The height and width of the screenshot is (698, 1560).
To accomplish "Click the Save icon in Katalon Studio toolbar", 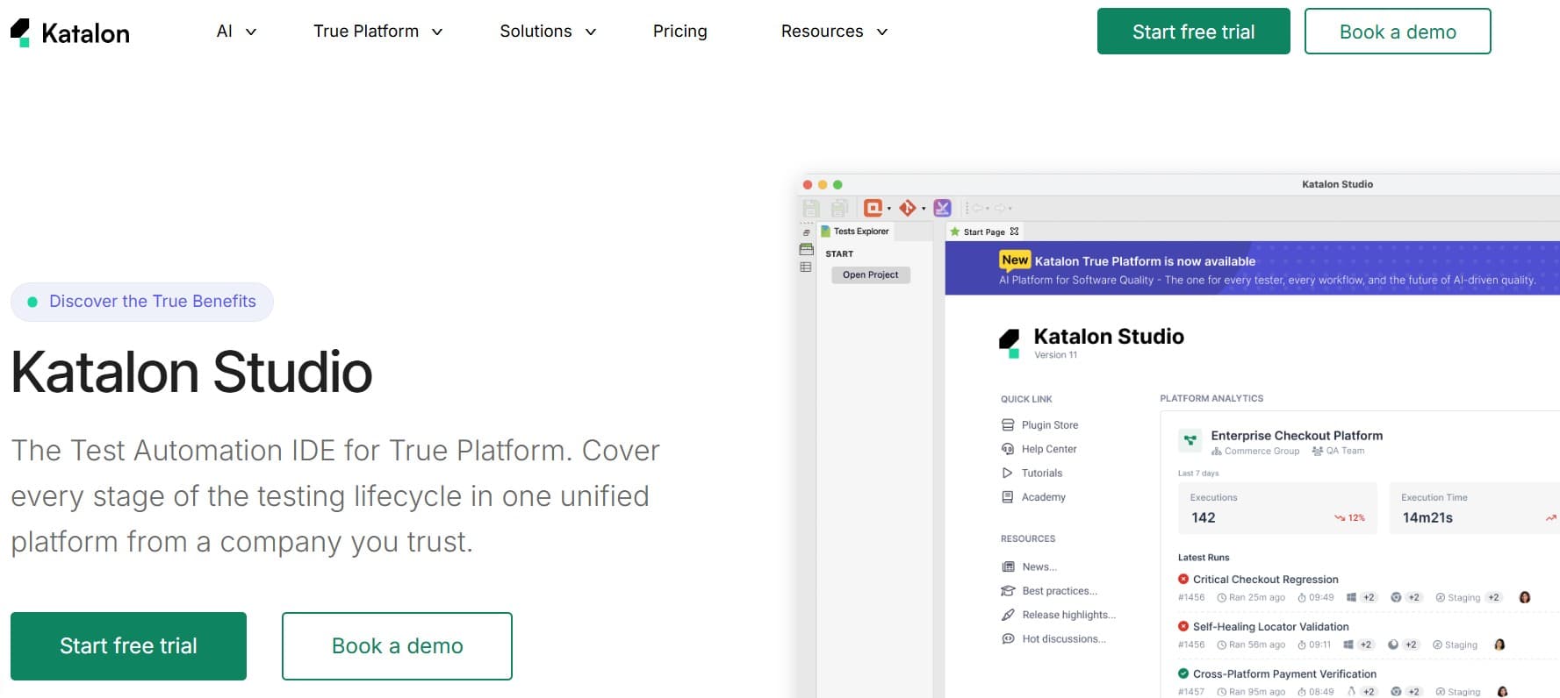I will [x=811, y=208].
